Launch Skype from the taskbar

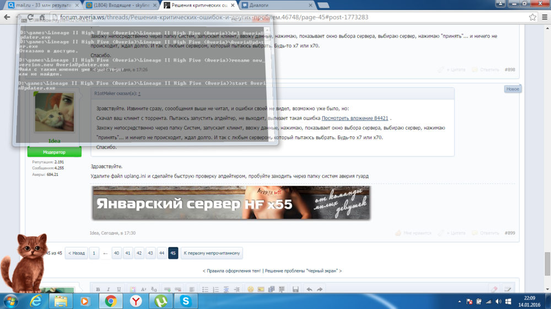(x=186, y=301)
